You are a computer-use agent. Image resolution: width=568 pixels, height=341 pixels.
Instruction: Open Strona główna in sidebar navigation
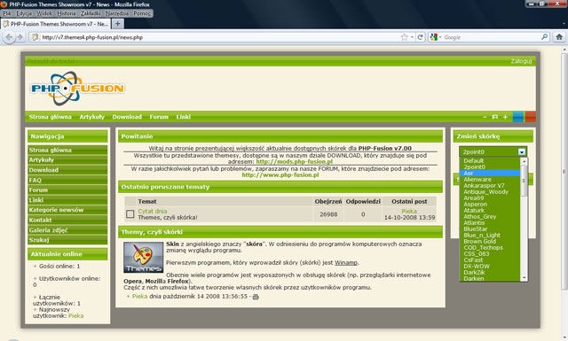pyautogui.click(x=67, y=150)
